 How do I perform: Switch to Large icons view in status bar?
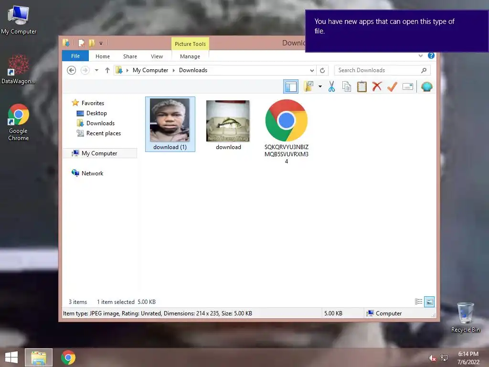429,302
